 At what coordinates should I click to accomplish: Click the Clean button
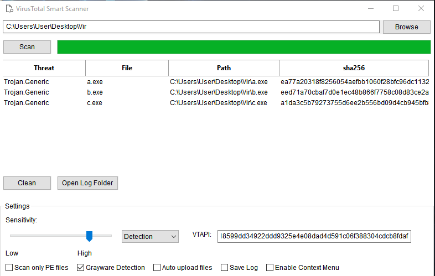pyautogui.click(x=27, y=183)
